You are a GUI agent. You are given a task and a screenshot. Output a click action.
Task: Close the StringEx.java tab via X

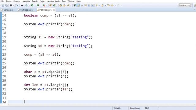[54, 10]
